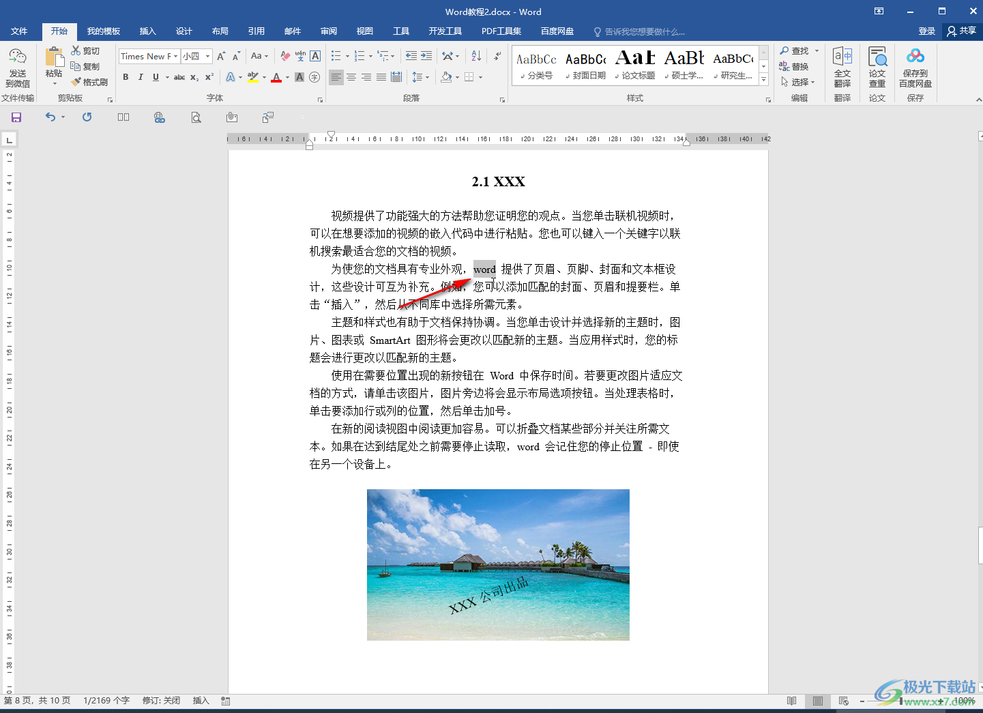This screenshot has height=713, width=983.
Task: Toggle strikethrough formatting
Action: (179, 77)
